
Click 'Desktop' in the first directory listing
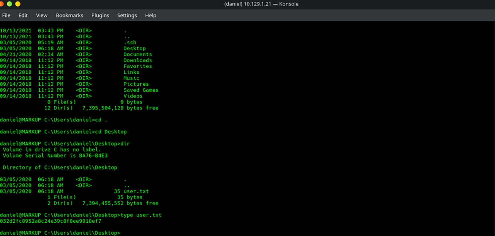tap(135, 48)
